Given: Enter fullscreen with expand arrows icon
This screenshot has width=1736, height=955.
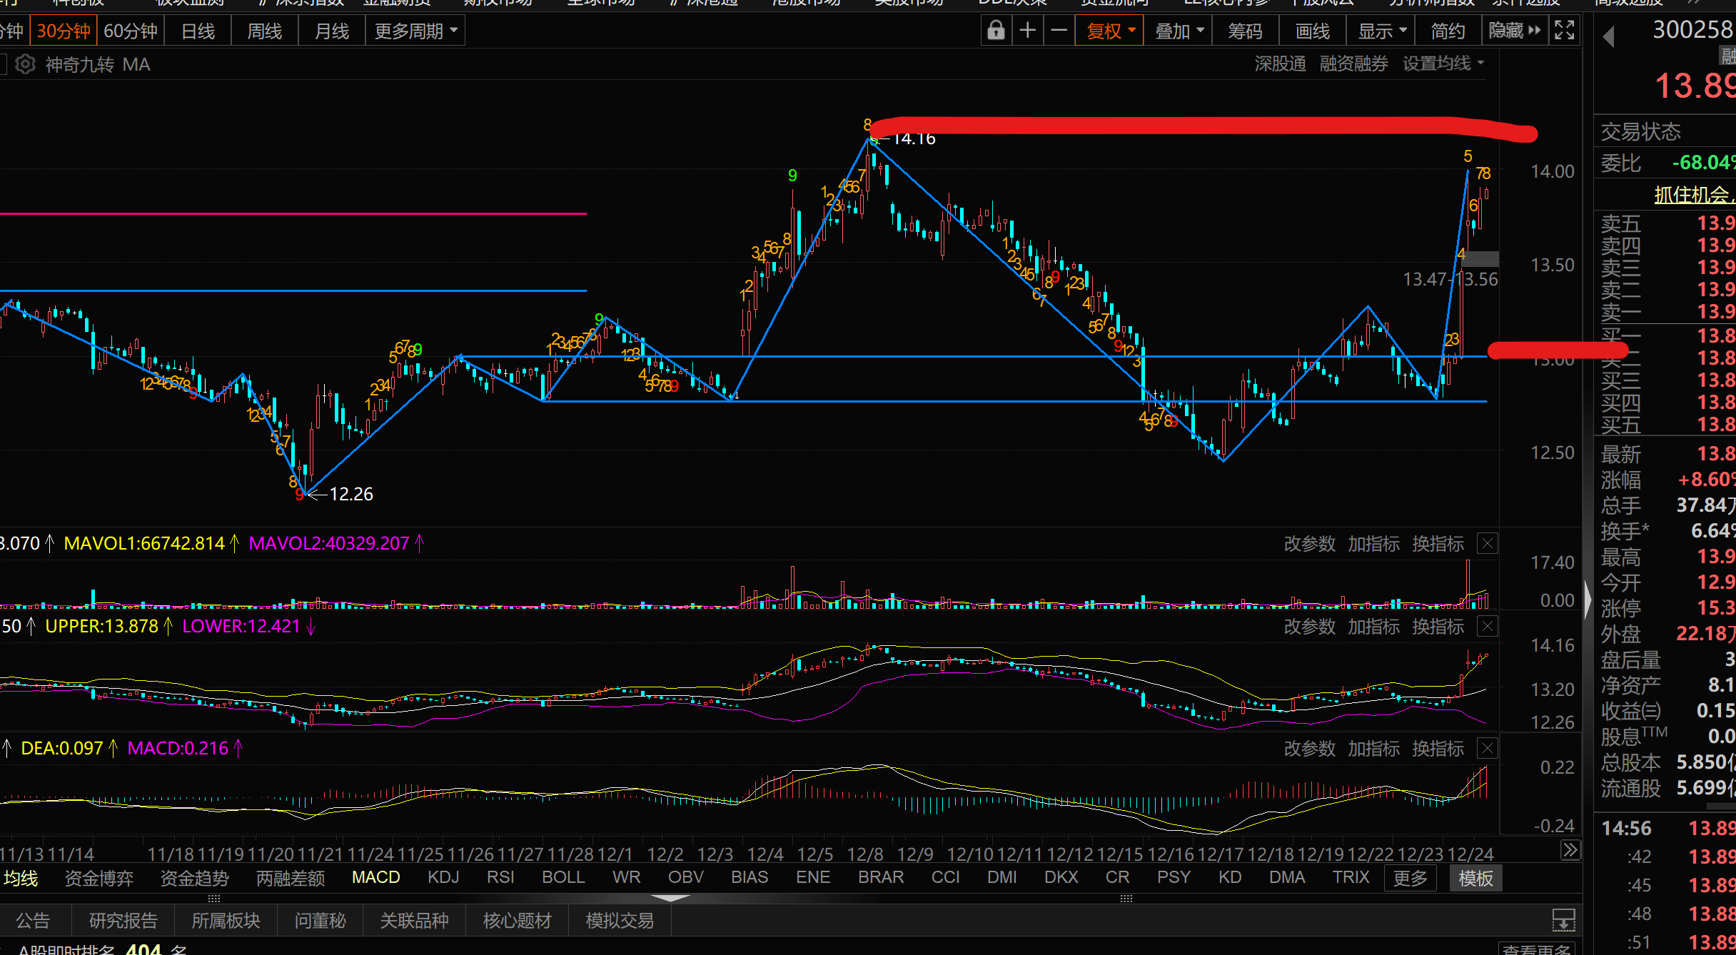Looking at the screenshot, I should click(x=1564, y=31).
